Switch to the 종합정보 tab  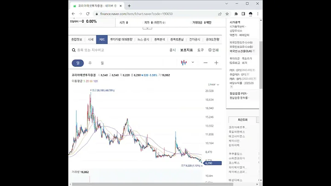[x=77, y=40]
